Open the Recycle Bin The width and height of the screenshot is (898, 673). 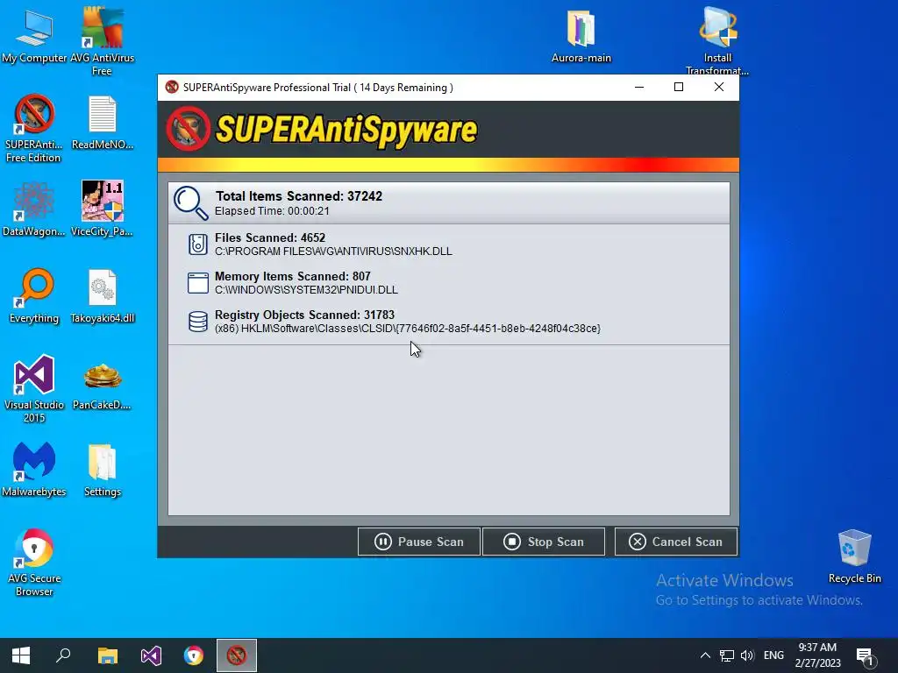(x=854, y=556)
